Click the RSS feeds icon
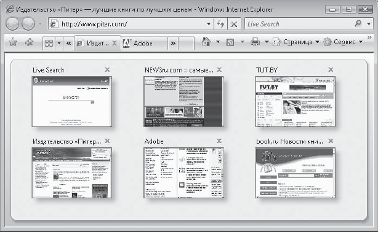 (230, 42)
